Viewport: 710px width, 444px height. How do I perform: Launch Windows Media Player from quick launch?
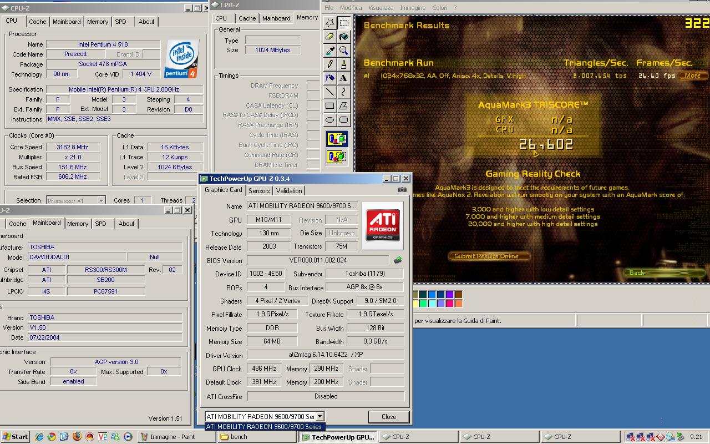128,437
